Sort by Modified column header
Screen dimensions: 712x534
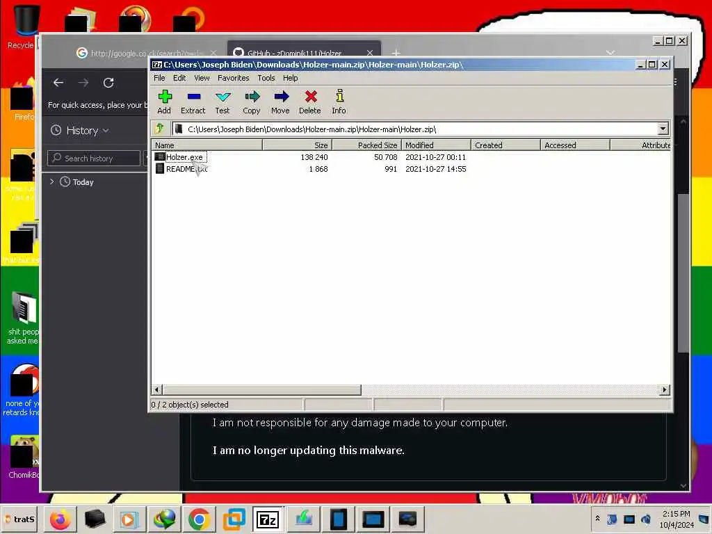click(437, 145)
